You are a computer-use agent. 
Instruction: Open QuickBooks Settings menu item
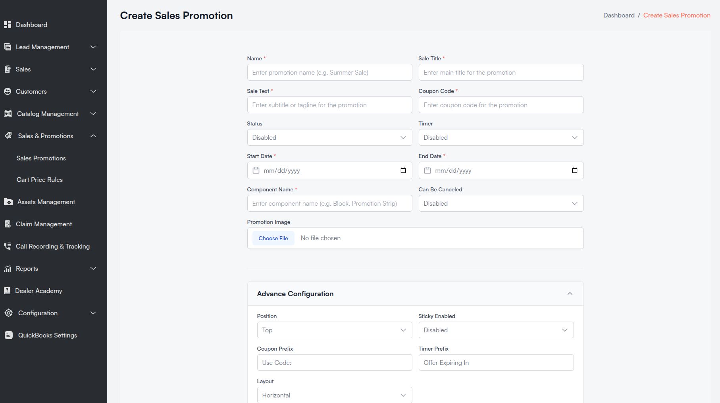[x=48, y=335]
